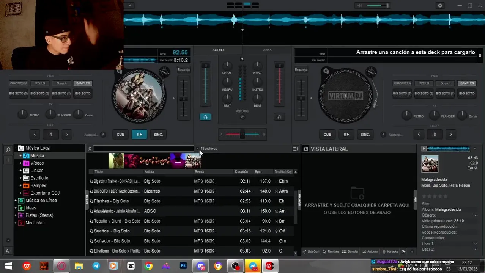The height and width of the screenshot is (273, 485).
Task: Click the left deck Emparejar button
Action: coord(184,70)
